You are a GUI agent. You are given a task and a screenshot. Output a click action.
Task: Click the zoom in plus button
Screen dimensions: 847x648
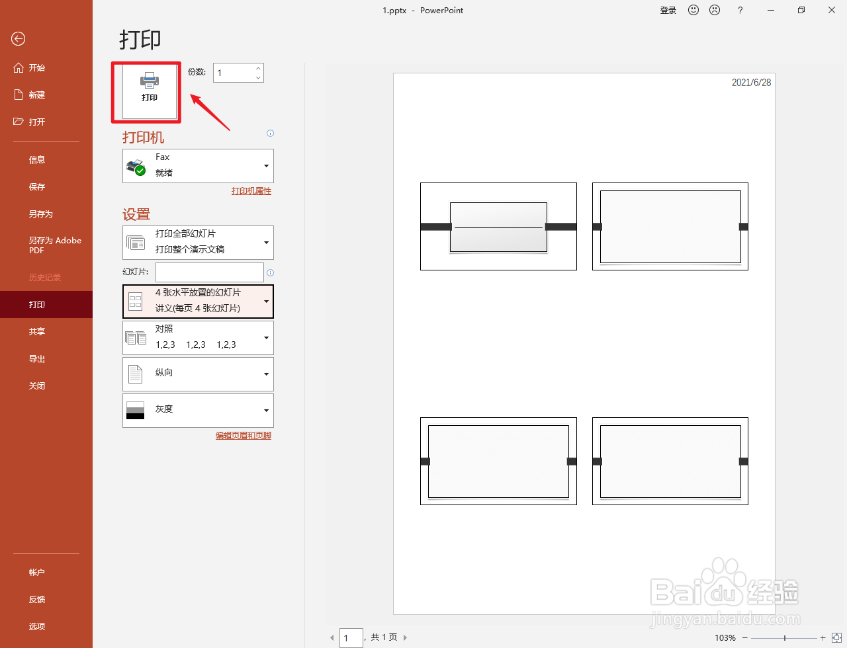(x=823, y=637)
